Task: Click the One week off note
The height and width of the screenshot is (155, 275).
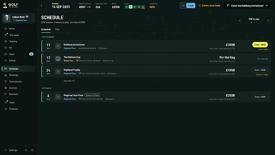Action: tap(69, 81)
